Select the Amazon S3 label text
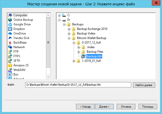The height and width of the screenshot is (114, 162). [x=21, y=65]
